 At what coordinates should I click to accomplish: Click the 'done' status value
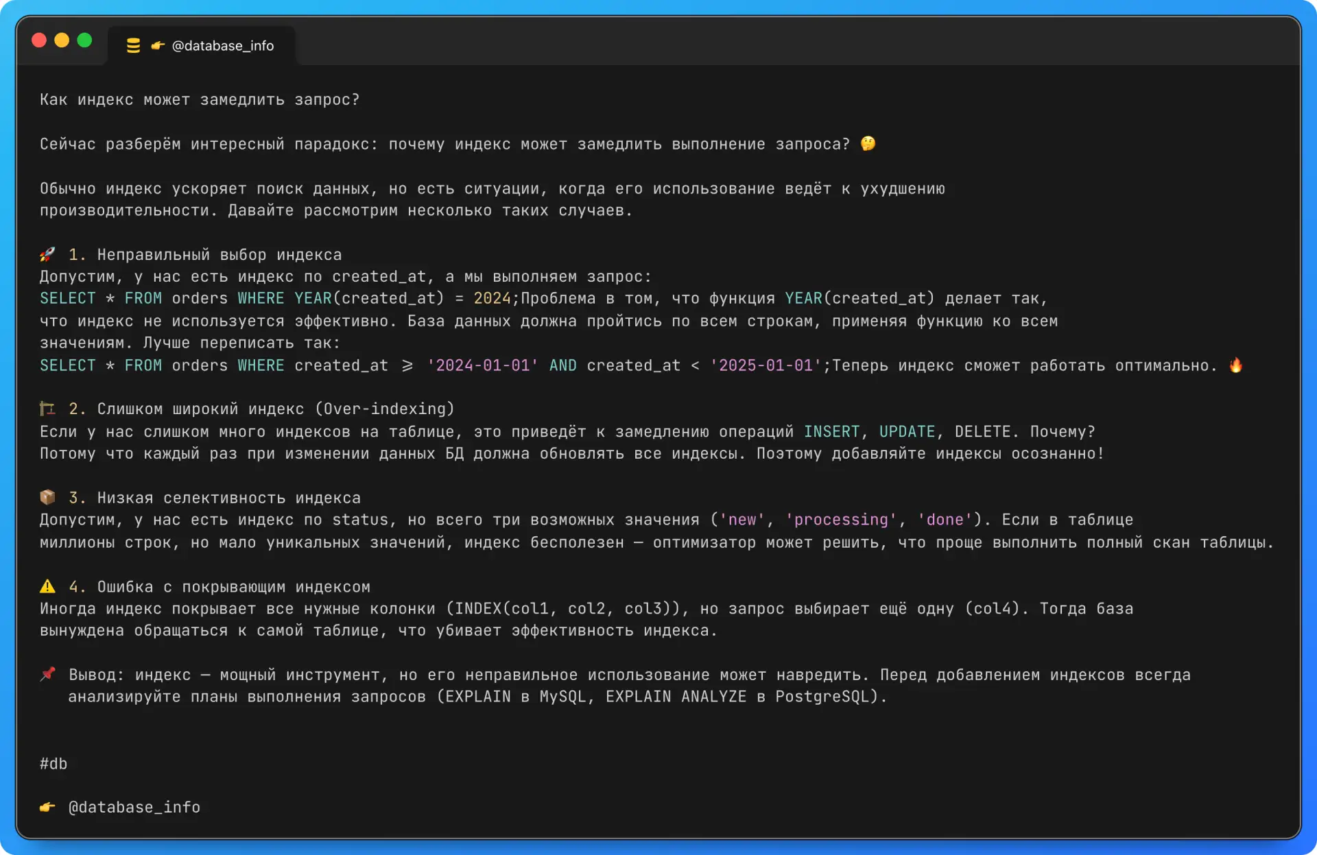(945, 520)
